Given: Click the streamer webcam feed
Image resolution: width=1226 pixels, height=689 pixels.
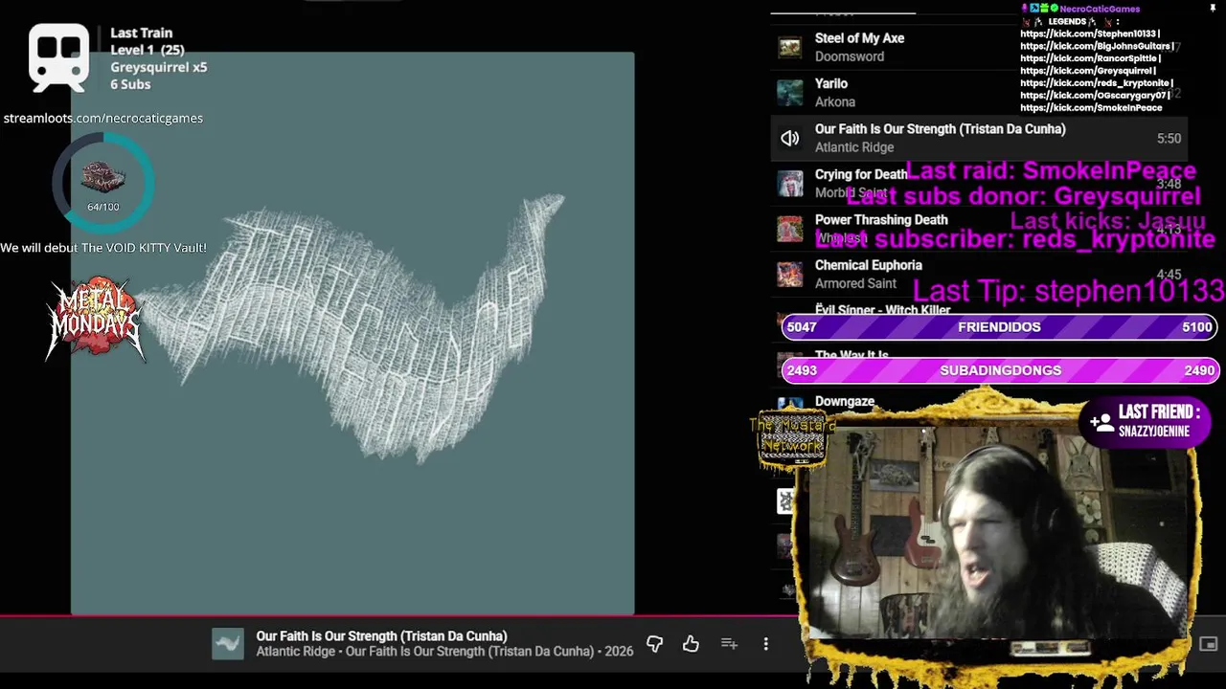Looking at the screenshot, I should (996, 531).
